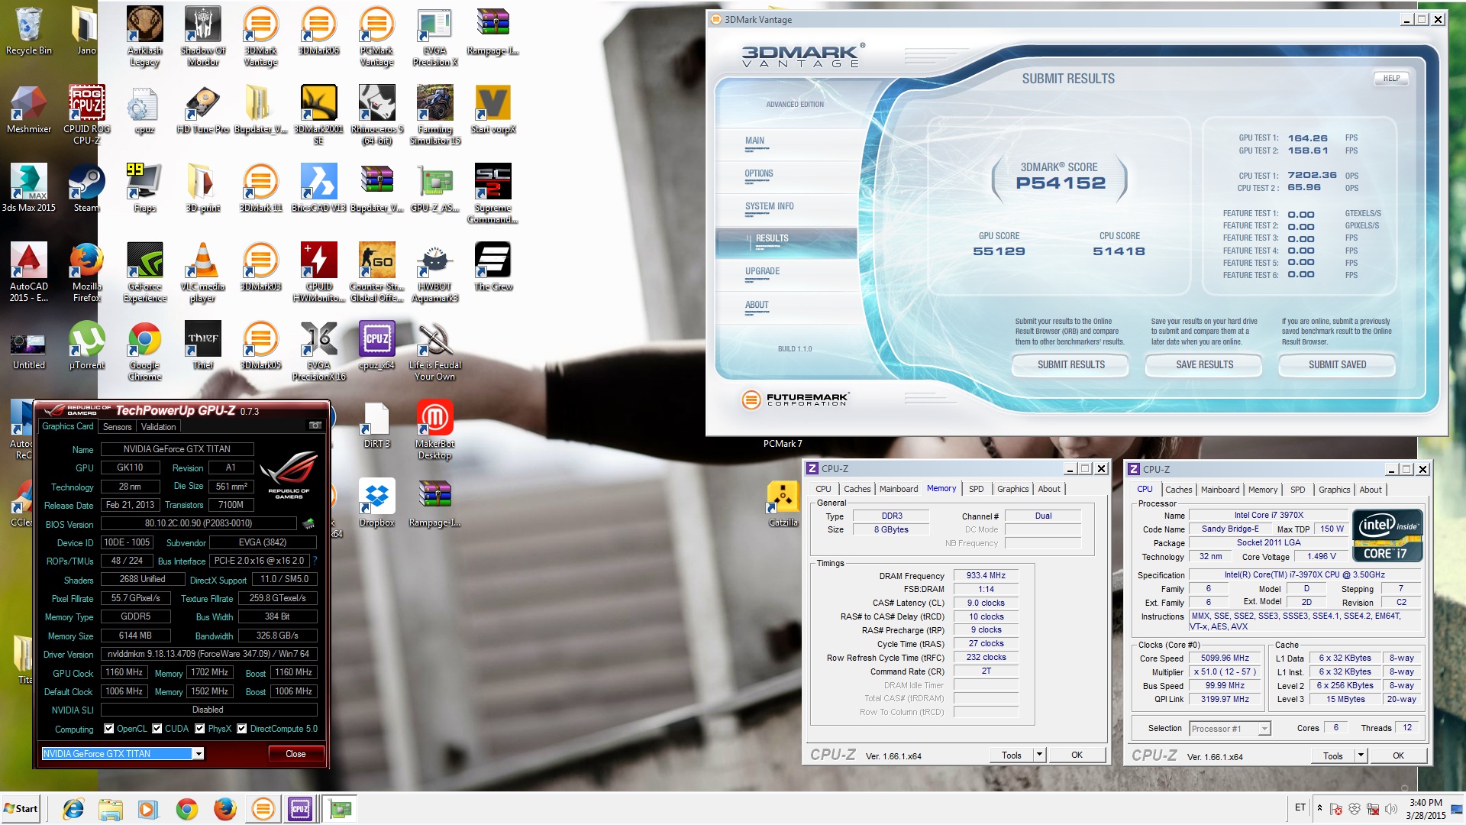
Task: Click the SUBMIT RESULTS button
Action: pos(1070,365)
